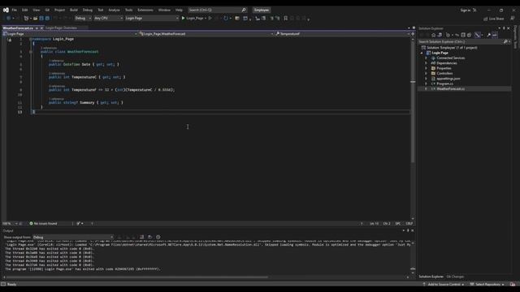The height and width of the screenshot is (292, 520).
Task: Open the Login_Page.WeatherForecast type navigation dropdown
Action: click(206, 34)
